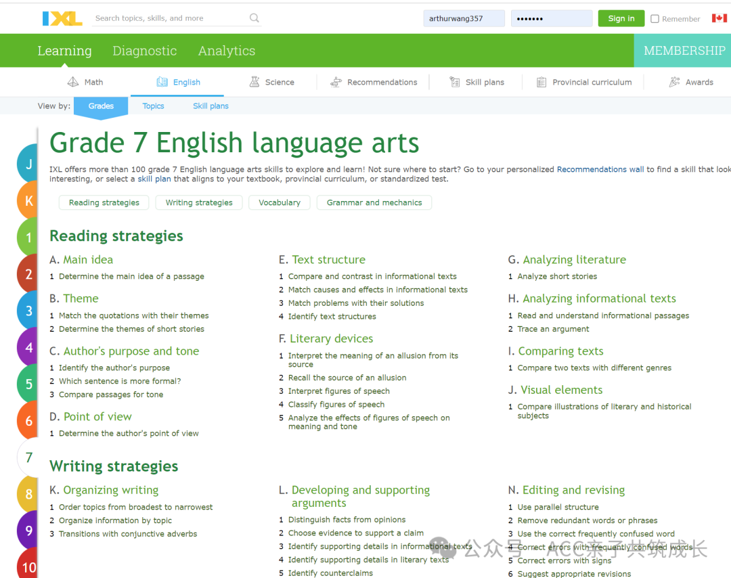Switch view to Grades

[x=101, y=106]
